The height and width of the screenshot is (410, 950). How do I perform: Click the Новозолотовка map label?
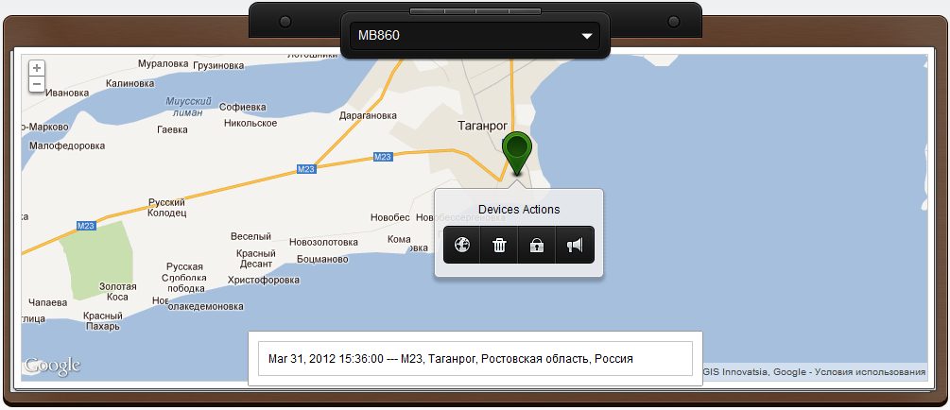pyautogui.click(x=323, y=242)
